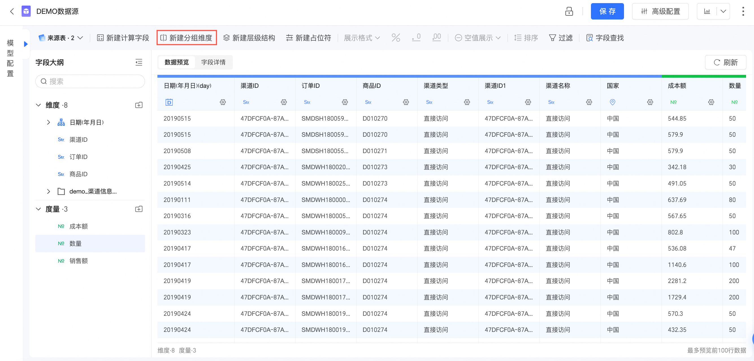The height and width of the screenshot is (361, 754).
Task: Collapse the 度量 ·3 section
Action: tap(38, 209)
